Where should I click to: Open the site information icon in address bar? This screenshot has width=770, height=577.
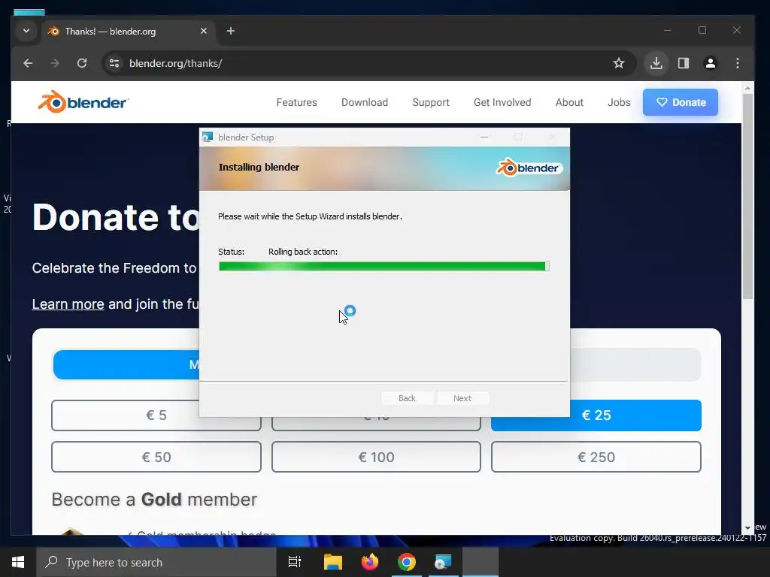click(114, 63)
